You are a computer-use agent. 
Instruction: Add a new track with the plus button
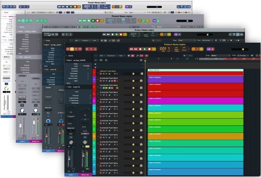[96, 60]
